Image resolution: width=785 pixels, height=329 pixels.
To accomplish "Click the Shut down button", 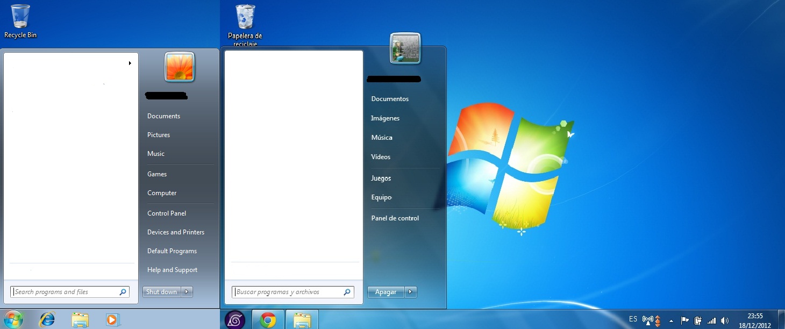I will pyautogui.click(x=162, y=292).
